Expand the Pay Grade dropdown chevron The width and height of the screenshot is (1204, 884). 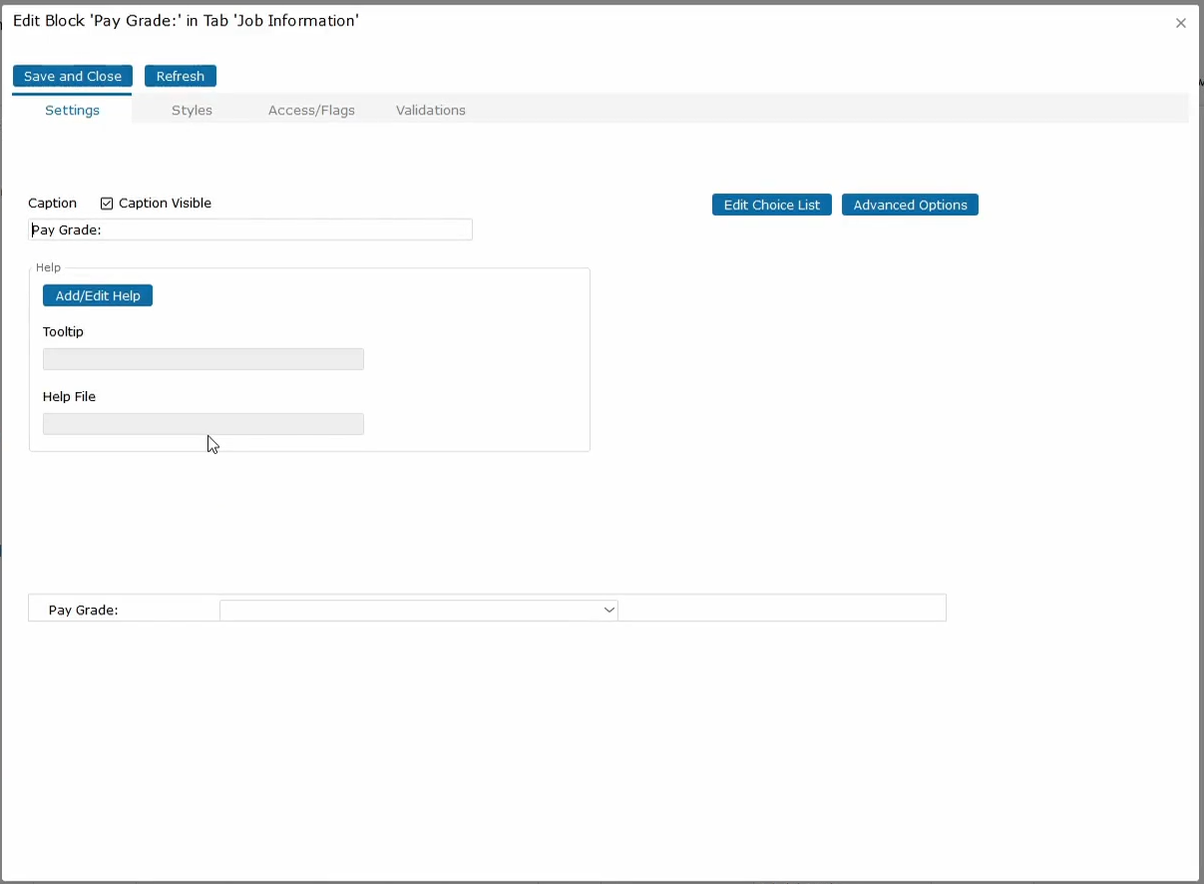point(608,611)
